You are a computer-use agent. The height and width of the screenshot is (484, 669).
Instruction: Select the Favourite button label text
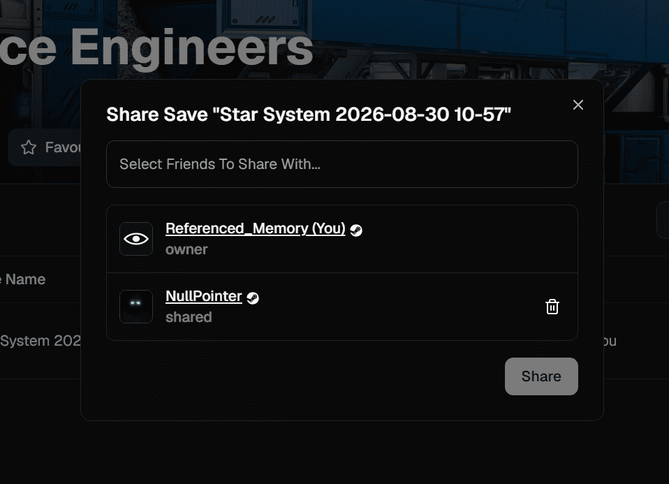coord(63,147)
